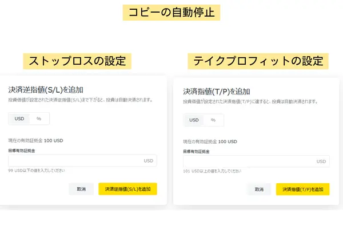Image resolution: width=343 pixels, height=229 pixels.
Task: Click the USD suffix in the T/P input
Action: pyautogui.click(x=321, y=161)
